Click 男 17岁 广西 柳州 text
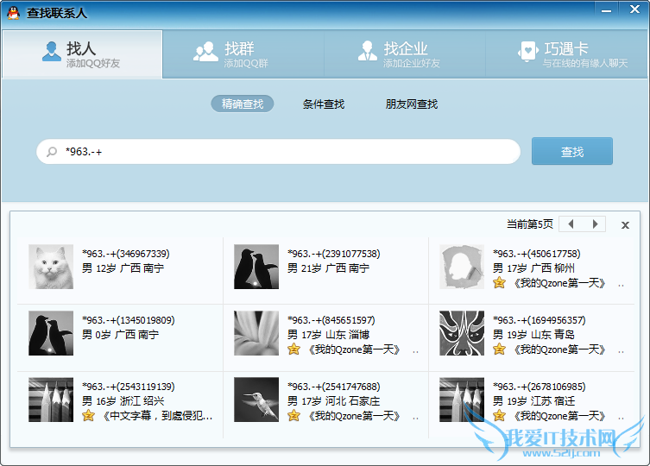 tap(534, 268)
